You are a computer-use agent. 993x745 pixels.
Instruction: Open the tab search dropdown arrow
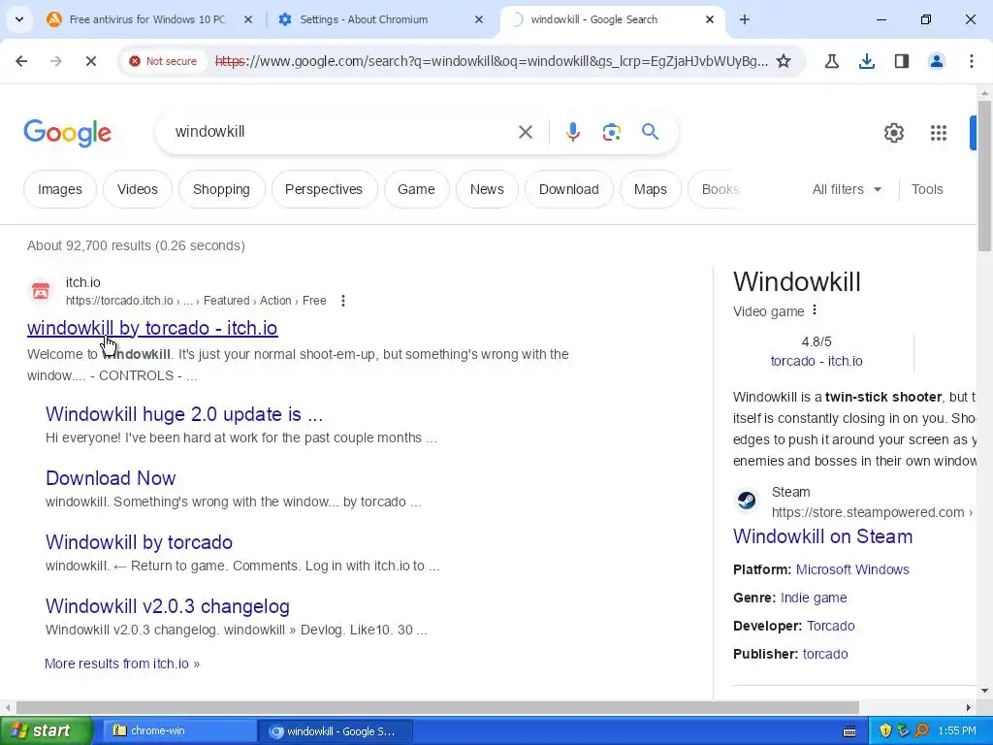pos(19,19)
